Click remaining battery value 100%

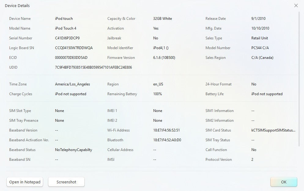pos(158,94)
